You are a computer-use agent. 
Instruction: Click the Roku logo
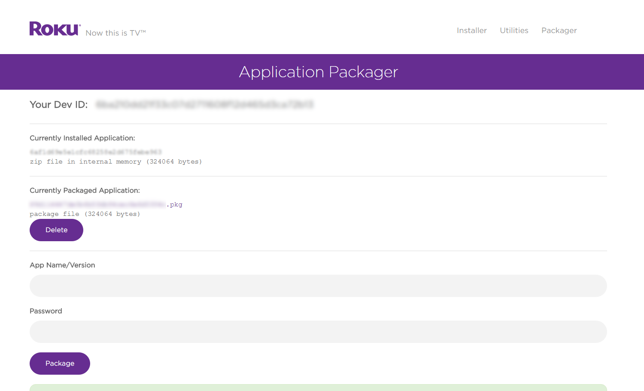point(55,29)
